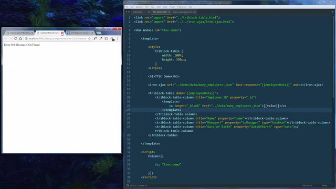Change Tab Size in editor status bar
Viewport: 336px width, 189px height.
pyautogui.click(x=307, y=185)
